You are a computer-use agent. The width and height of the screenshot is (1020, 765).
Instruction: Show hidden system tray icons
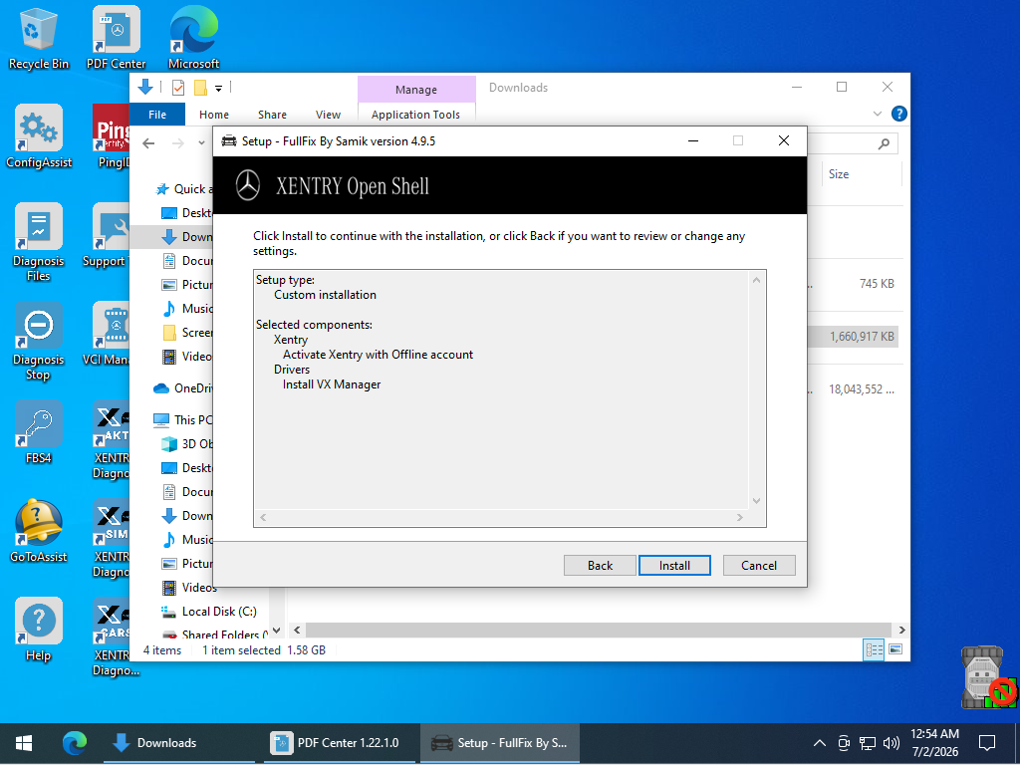pyautogui.click(x=820, y=743)
